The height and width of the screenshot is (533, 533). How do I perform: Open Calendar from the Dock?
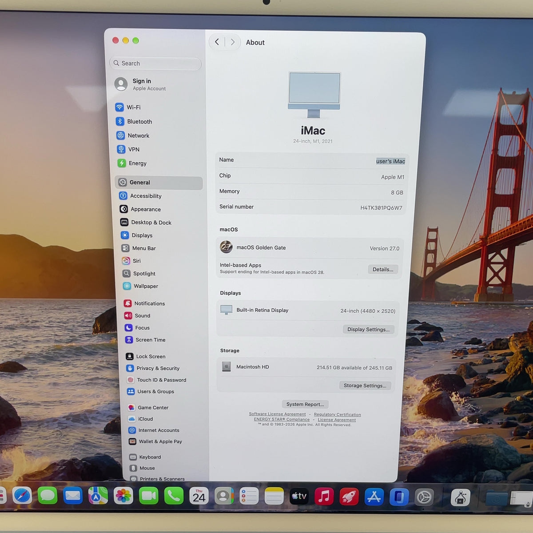point(199,496)
